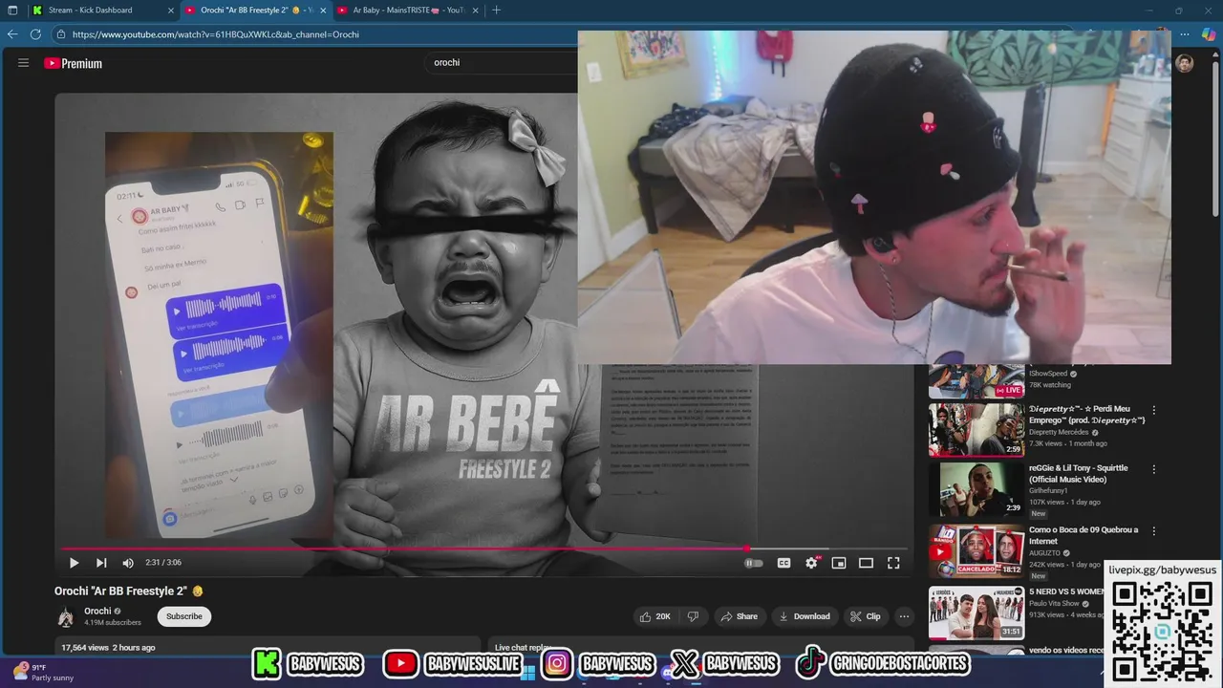Click the 2:31 / 3:06 time display

click(163, 563)
